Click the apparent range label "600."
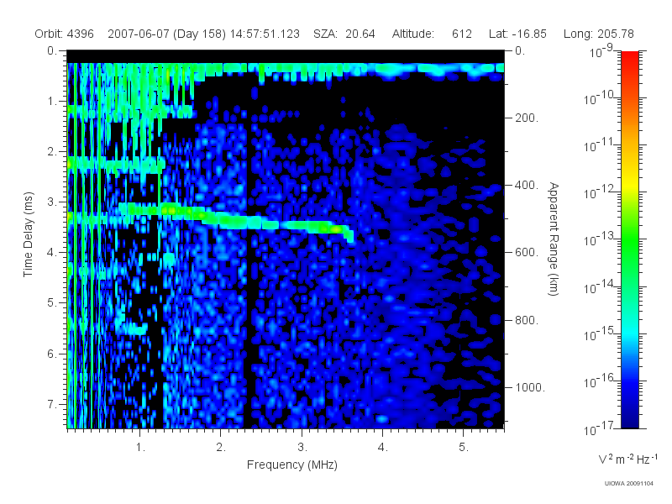 (x=527, y=253)
